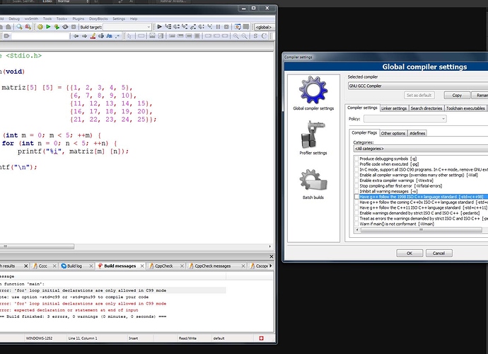Enable all compiler warnings [-Wall]
The height and width of the screenshot is (354, 488).
(x=356, y=175)
